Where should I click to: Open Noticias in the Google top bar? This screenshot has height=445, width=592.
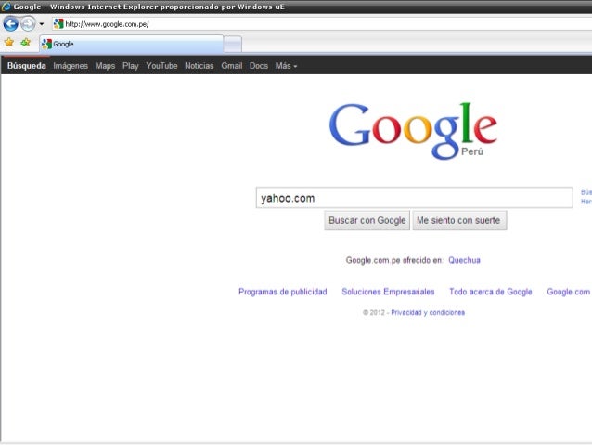pyautogui.click(x=199, y=66)
